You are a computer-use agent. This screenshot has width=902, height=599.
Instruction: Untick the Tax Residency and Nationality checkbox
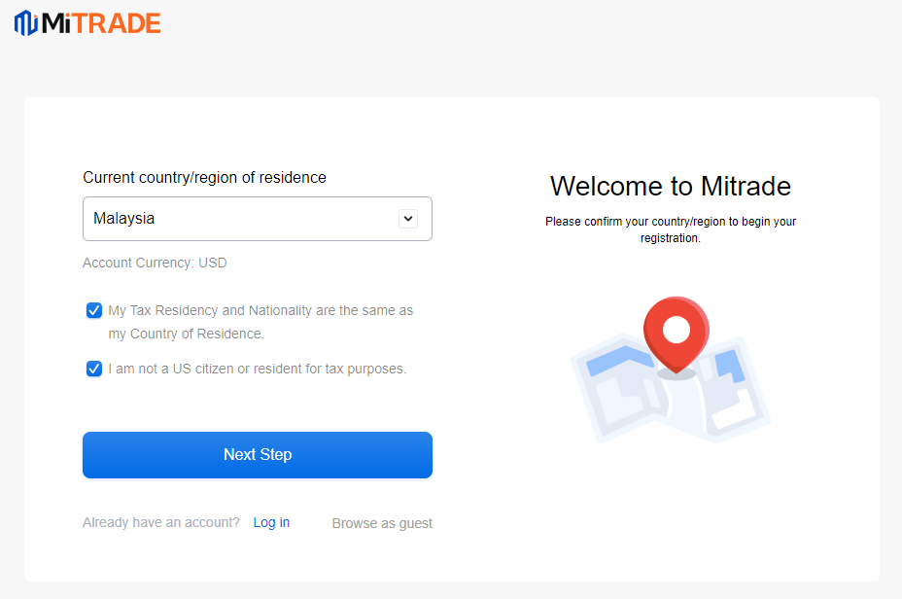[x=93, y=311]
